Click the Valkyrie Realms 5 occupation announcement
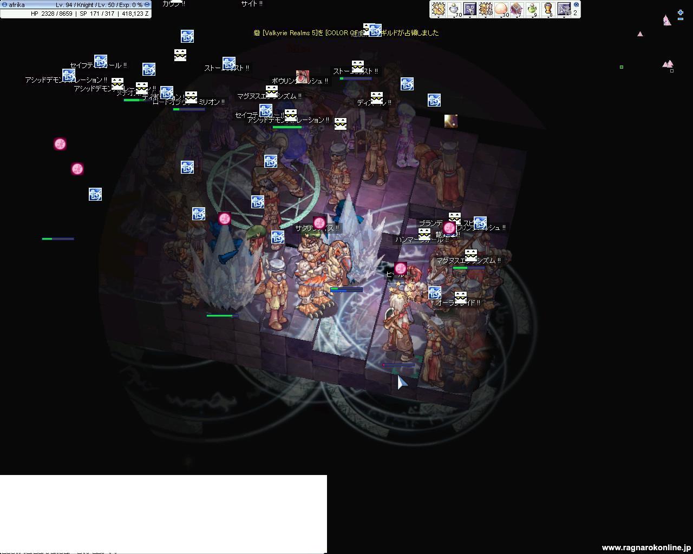 click(346, 33)
